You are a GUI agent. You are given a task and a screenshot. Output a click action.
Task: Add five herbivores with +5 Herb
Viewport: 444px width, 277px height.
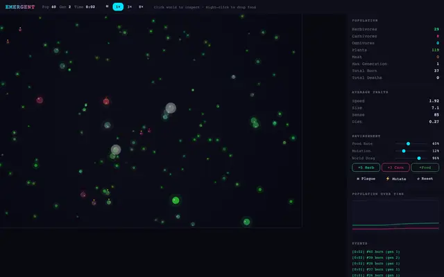point(366,168)
